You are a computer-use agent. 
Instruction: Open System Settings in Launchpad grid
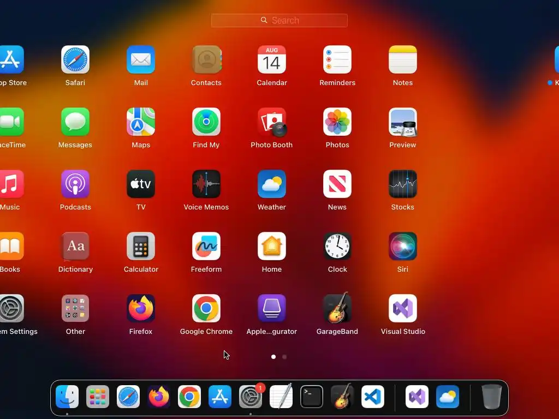11,308
